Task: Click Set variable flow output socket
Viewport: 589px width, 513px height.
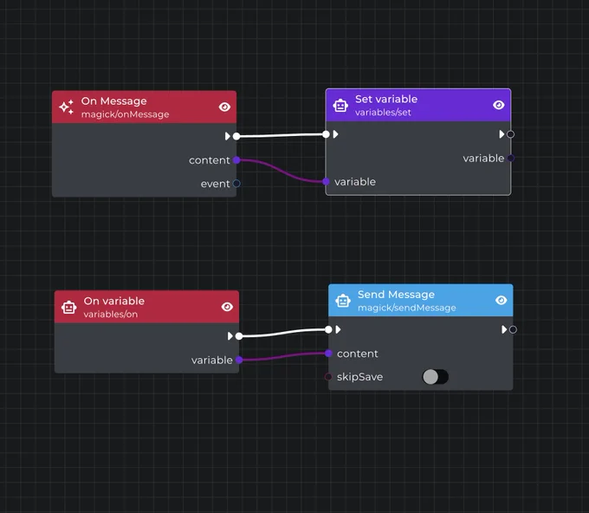Action: (510, 134)
